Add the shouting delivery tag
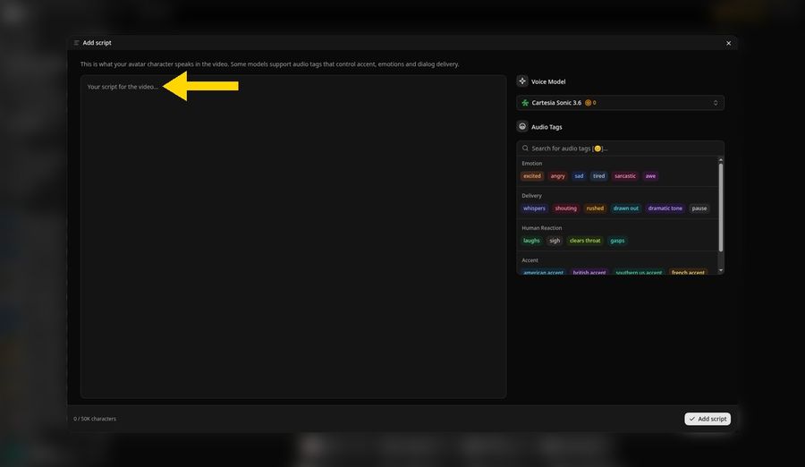805x467 pixels. tap(566, 208)
